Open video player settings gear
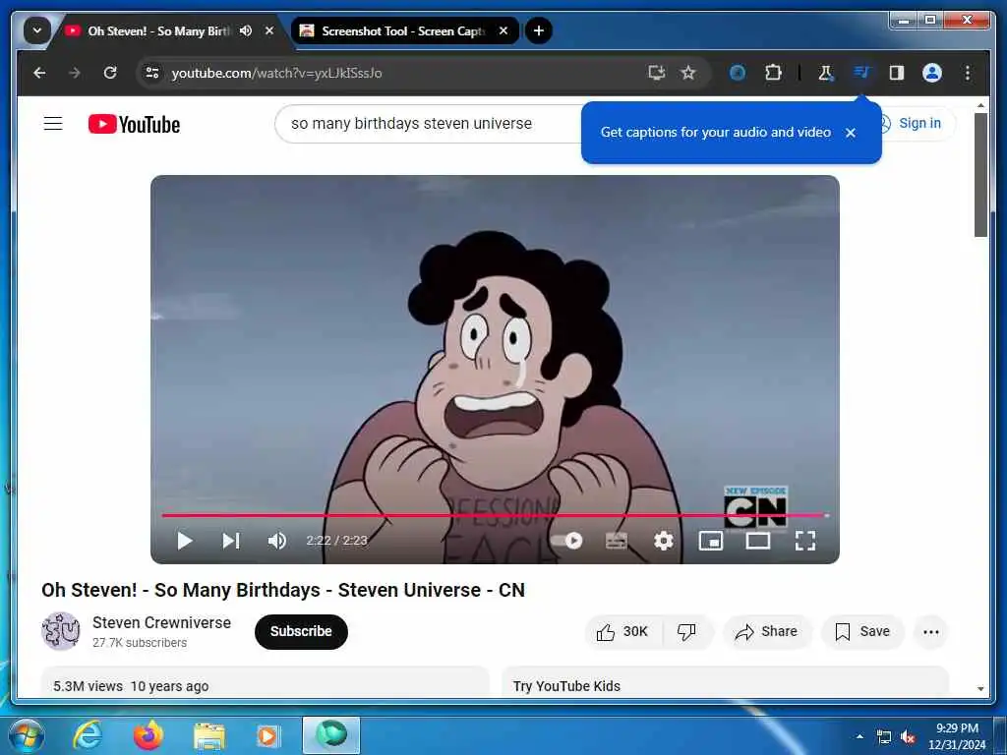1007x755 pixels. coord(664,541)
